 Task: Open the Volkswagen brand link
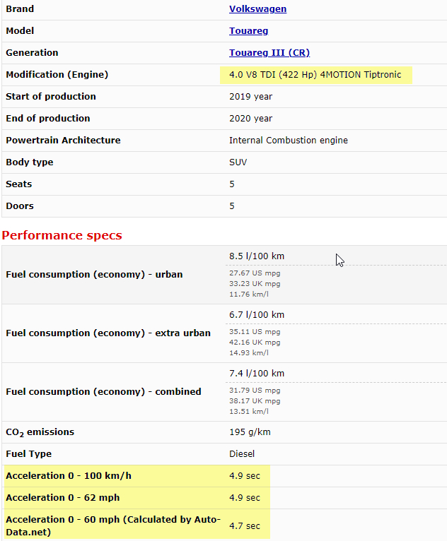tap(257, 9)
